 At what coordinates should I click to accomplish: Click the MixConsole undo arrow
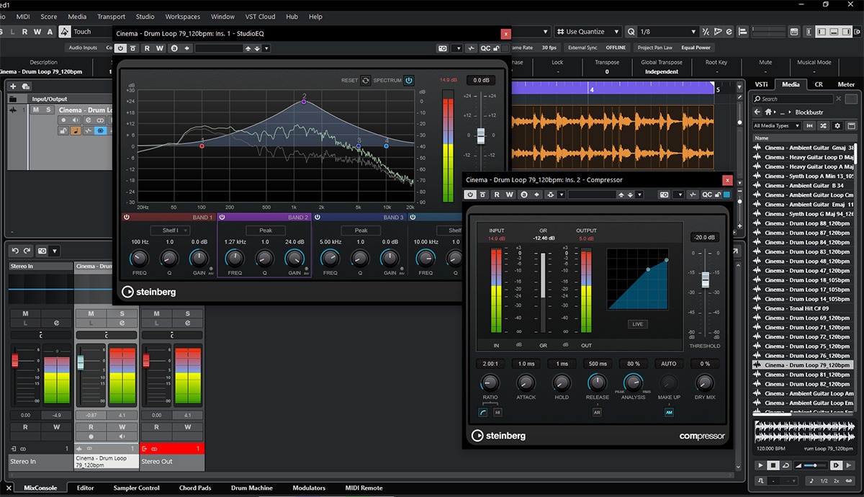click(16, 251)
